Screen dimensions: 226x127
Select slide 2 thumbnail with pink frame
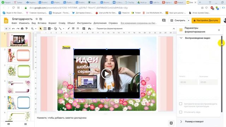pos(19,55)
